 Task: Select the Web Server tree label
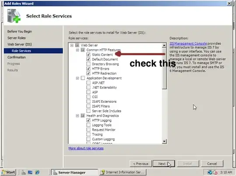pos(89,45)
